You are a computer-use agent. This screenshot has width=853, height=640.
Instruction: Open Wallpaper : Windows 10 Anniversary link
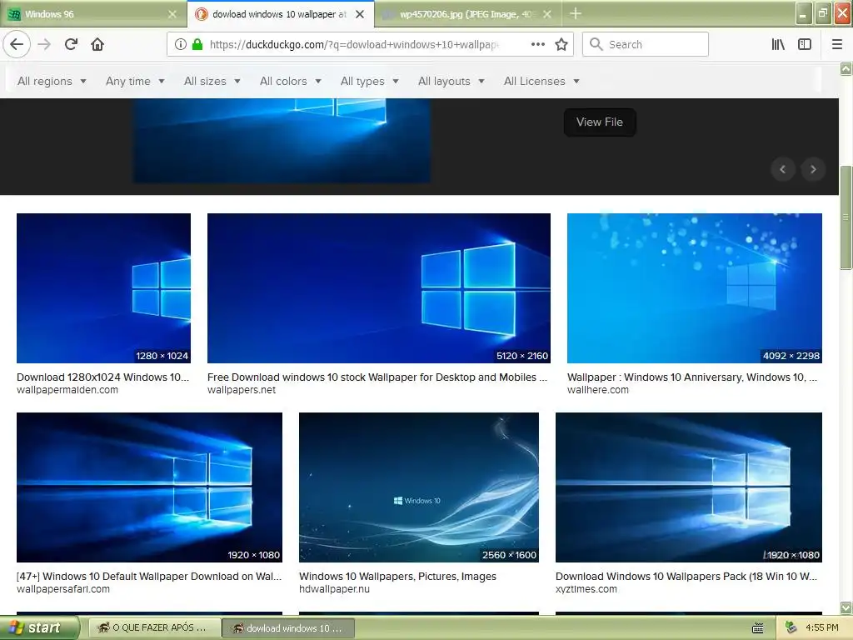692,377
